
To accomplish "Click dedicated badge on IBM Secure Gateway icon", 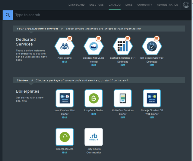I will point(157,39).
